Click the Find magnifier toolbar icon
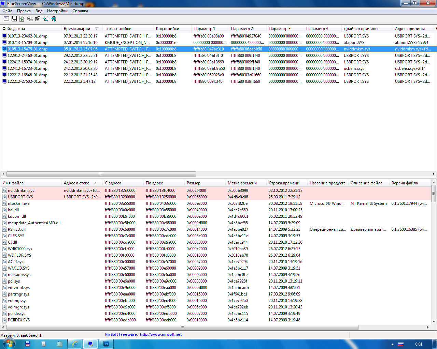Viewport: 437px width, 349px height. pyautogui.click(x=45, y=19)
